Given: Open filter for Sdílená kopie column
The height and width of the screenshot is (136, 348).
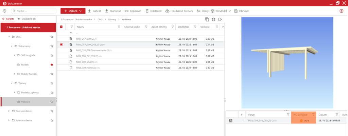Looking at the screenshot, I should pos(146,27).
